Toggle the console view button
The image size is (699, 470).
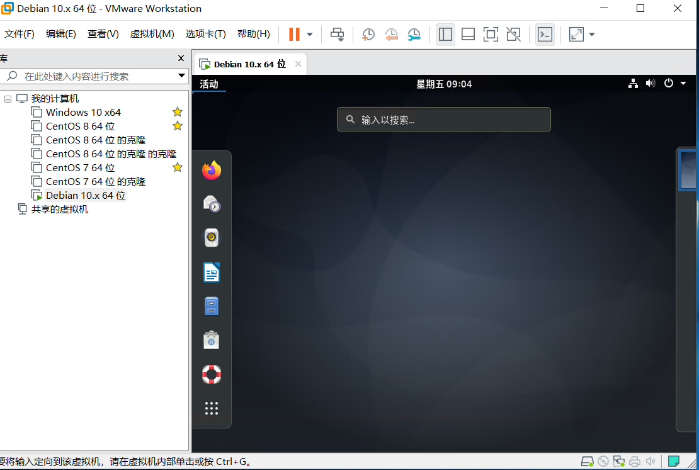545,34
